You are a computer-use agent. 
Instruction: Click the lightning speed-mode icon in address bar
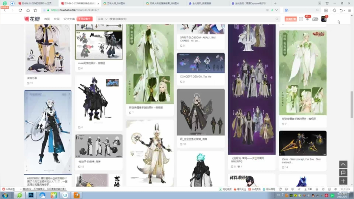tap(272, 10)
